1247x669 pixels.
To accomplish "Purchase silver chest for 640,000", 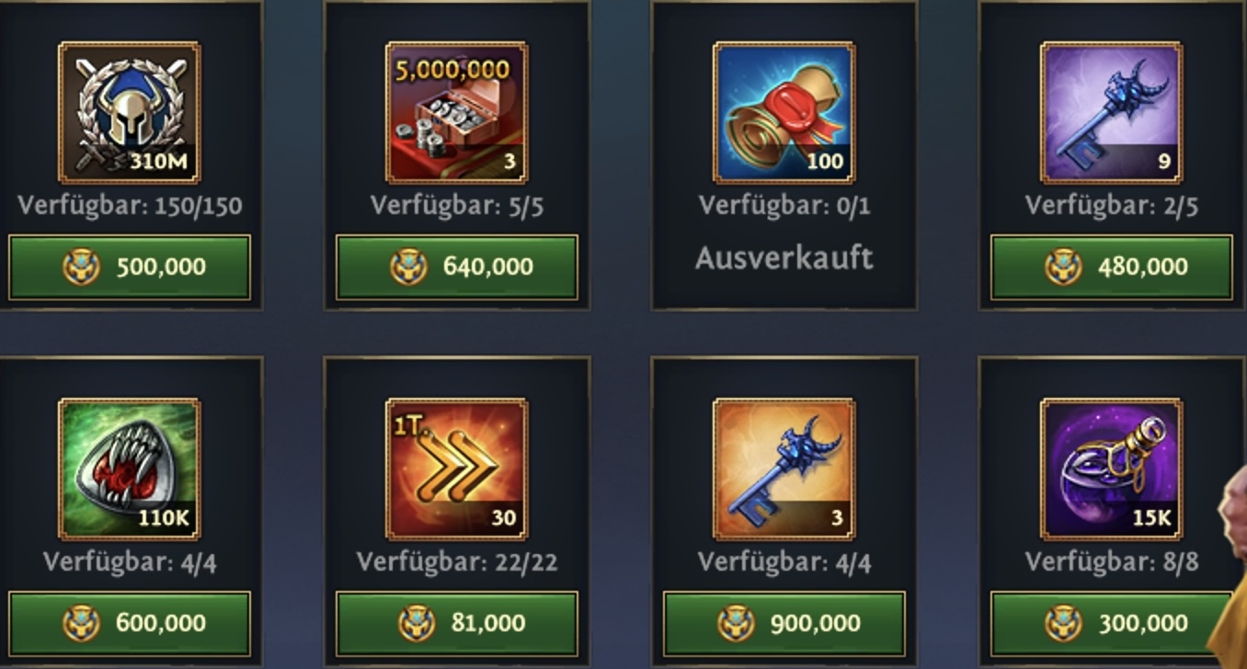I will coord(457,267).
